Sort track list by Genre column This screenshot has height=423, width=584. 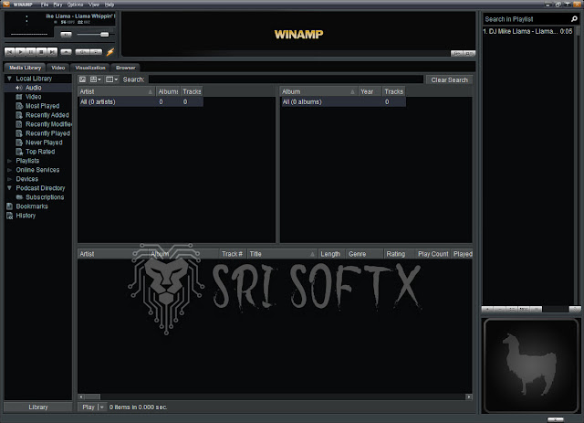[364, 254]
